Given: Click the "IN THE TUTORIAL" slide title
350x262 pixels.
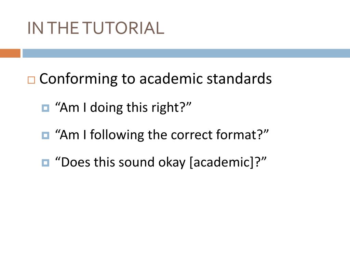Looking at the screenshot, I should pyautogui.click(x=96, y=28).
